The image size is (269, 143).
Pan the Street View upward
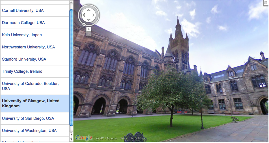click(89, 10)
